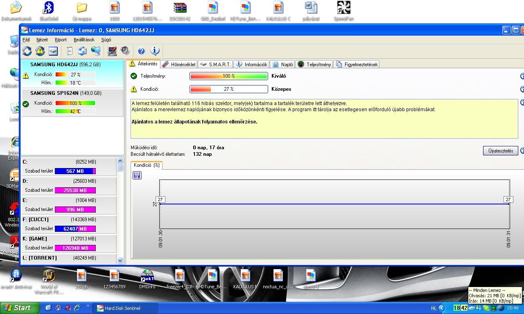Open the pályázat Word document icon
Viewport: 524px width, 314px height.
coord(311,11)
